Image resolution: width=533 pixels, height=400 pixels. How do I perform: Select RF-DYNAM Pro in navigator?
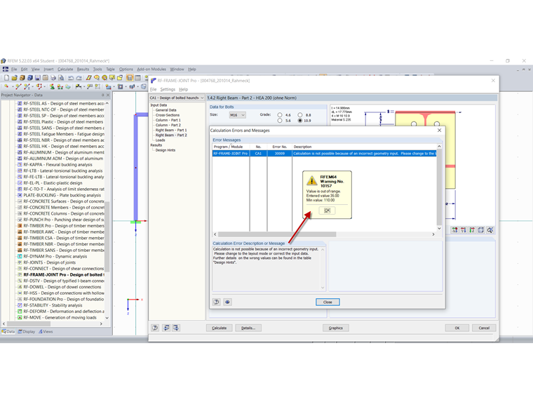click(x=55, y=256)
